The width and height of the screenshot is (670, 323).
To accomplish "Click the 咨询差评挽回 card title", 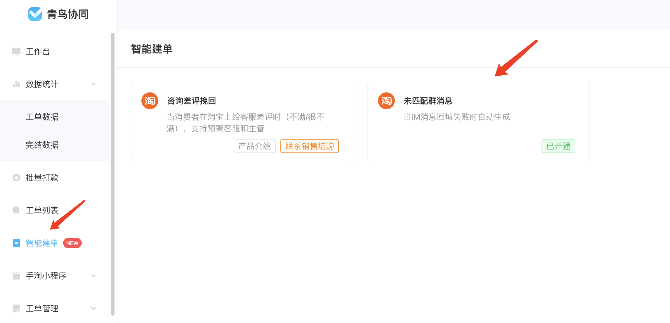I will coord(192,101).
